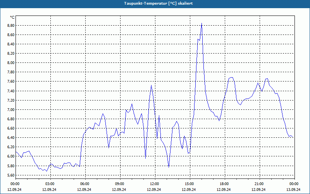
Task: Select the 21:00 x-axis time label
Action: point(259,184)
